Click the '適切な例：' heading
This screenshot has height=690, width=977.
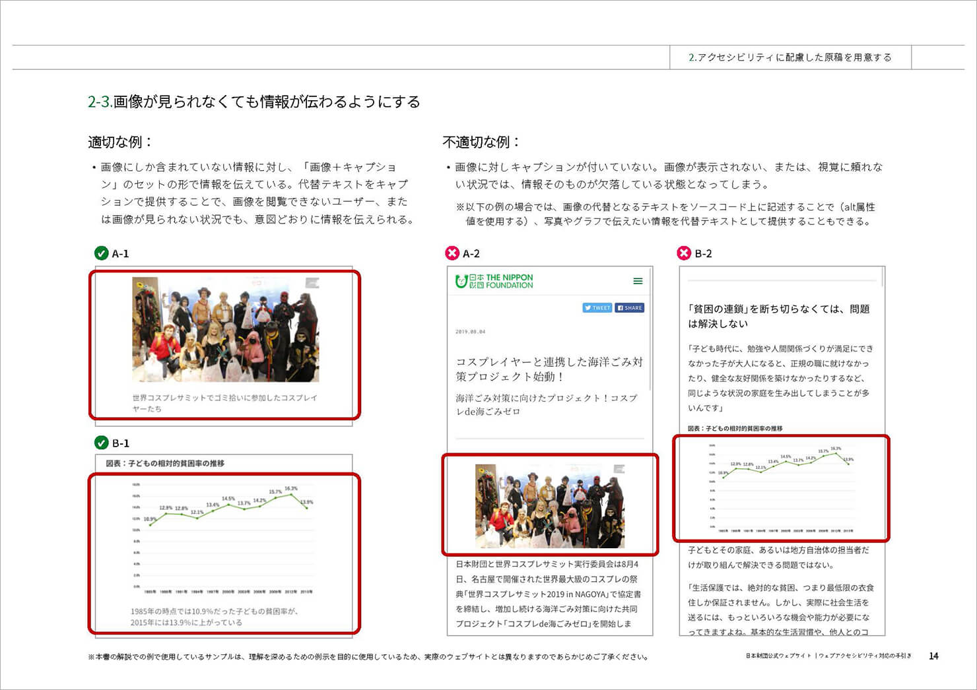click(x=120, y=142)
